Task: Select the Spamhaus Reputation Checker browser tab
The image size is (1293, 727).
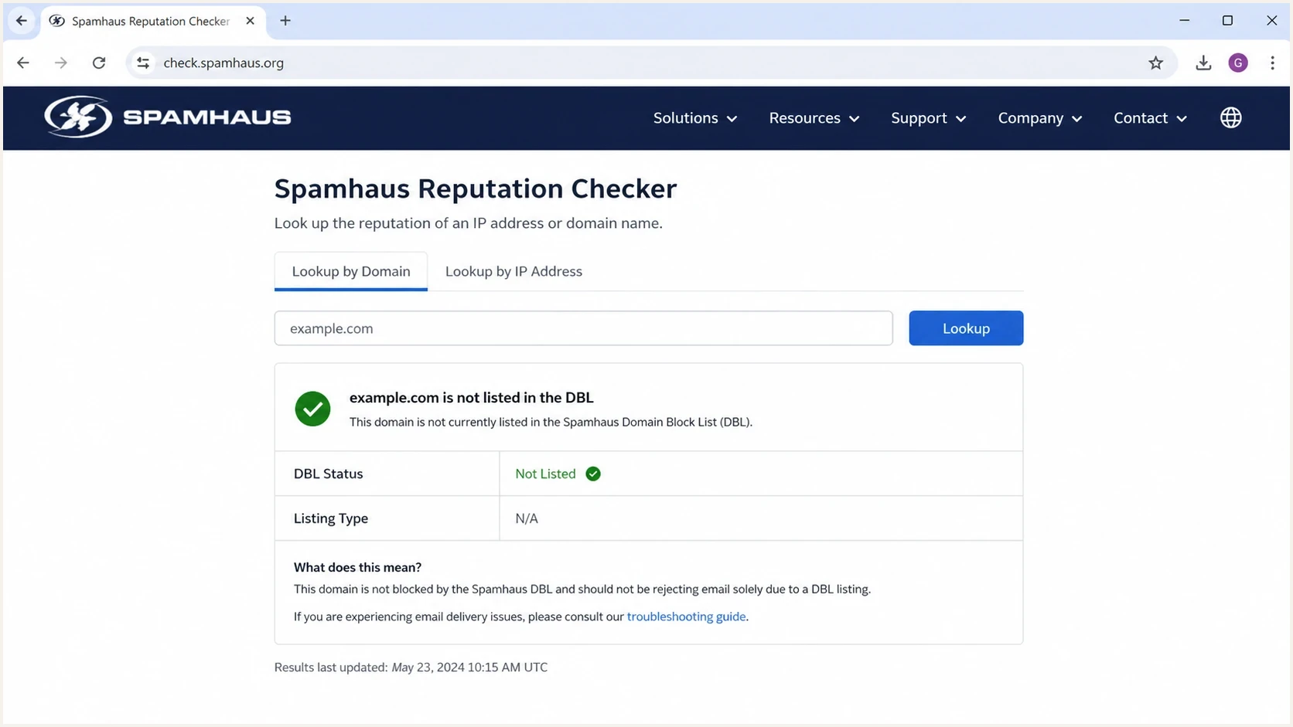Action: pyautogui.click(x=152, y=21)
